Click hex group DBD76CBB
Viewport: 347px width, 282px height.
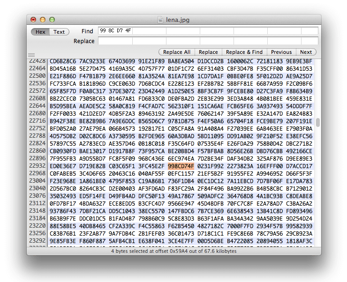click(x=270, y=151)
